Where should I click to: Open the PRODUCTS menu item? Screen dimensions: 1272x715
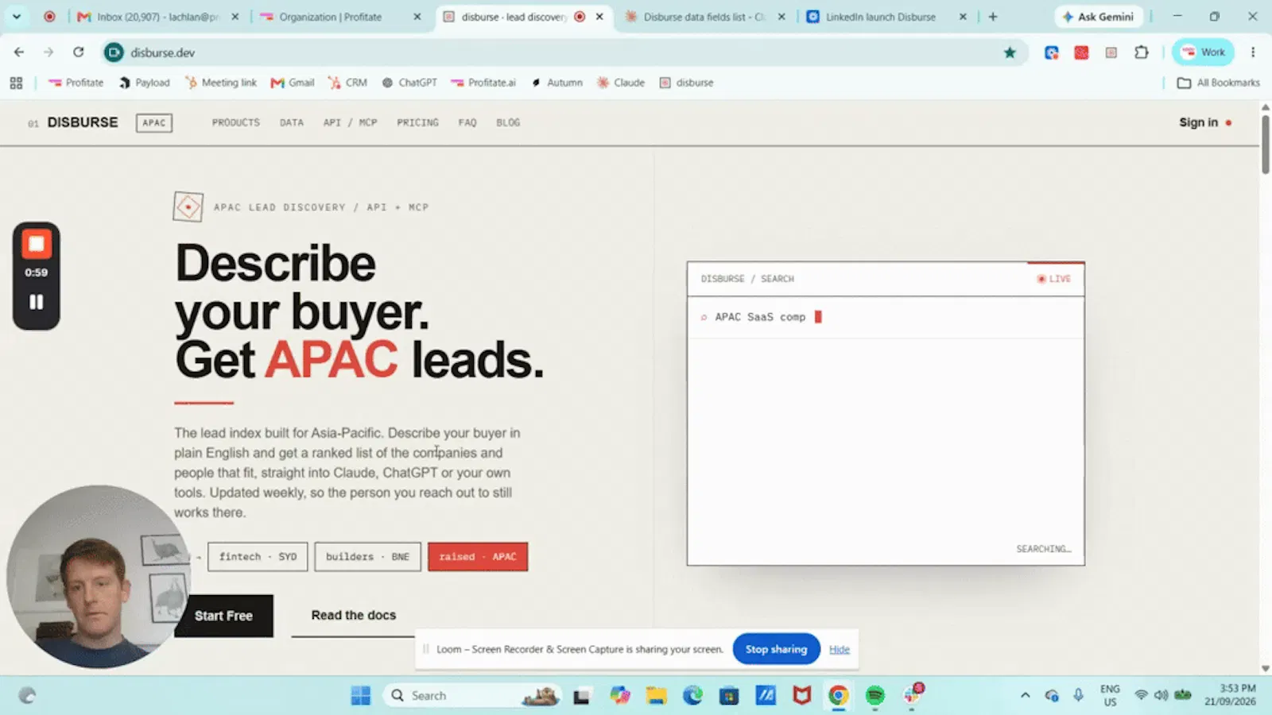click(236, 122)
